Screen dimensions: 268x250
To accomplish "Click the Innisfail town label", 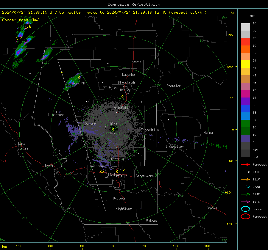I will click(x=120, y=108).
